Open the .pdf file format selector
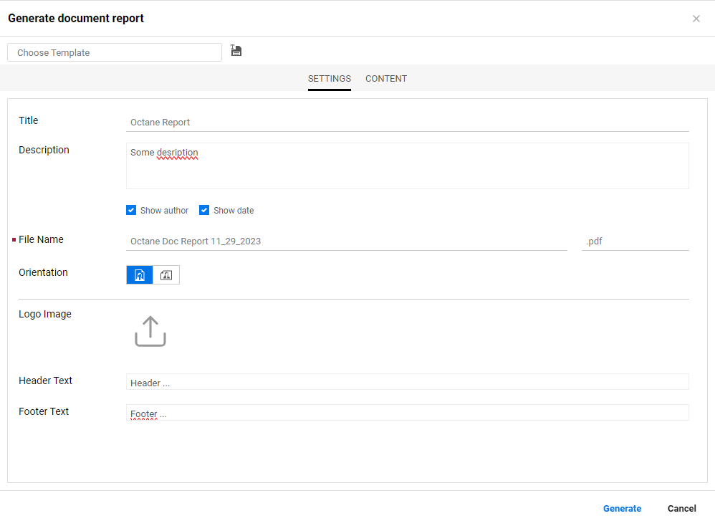Viewport: 715px width, 526px height. (x=635, y=242)
